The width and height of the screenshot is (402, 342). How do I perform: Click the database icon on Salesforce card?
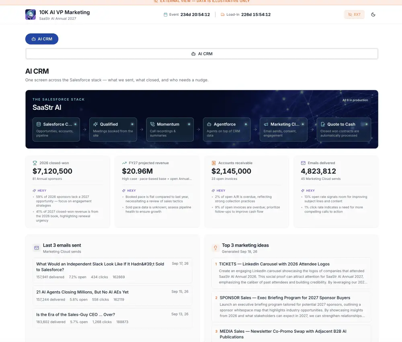(39, 124)
